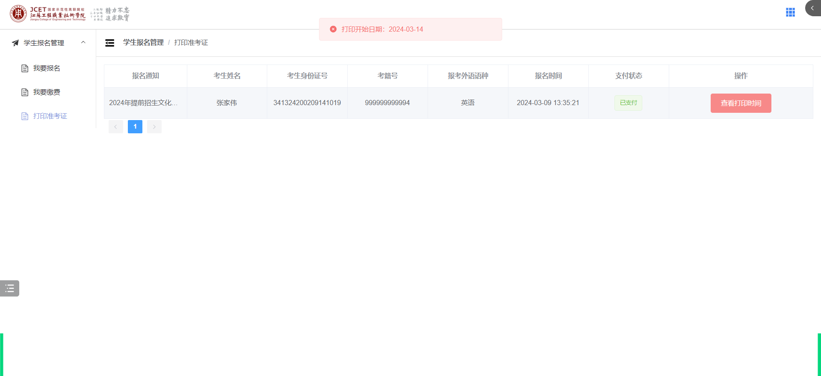Select the 我要报名 menu item
821x376 pixels.
point(47,68)
